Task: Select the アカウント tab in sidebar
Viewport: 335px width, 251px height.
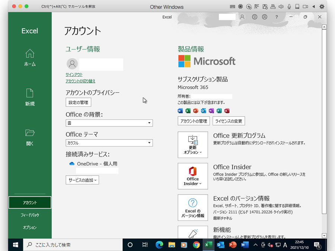Action: [30, 202]
